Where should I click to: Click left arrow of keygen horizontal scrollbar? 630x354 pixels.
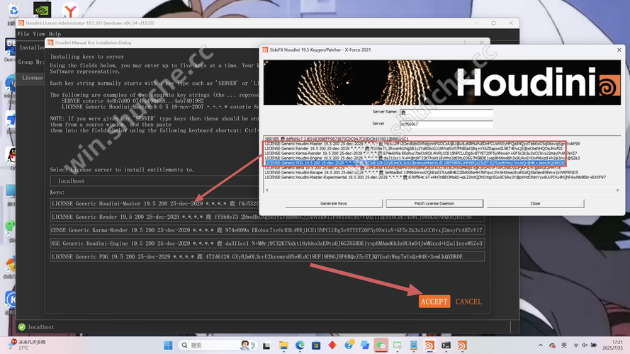pos(266,190)
